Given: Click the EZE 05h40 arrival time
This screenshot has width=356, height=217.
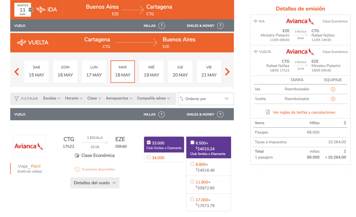Looking at the screenshot, I should 121,146.
